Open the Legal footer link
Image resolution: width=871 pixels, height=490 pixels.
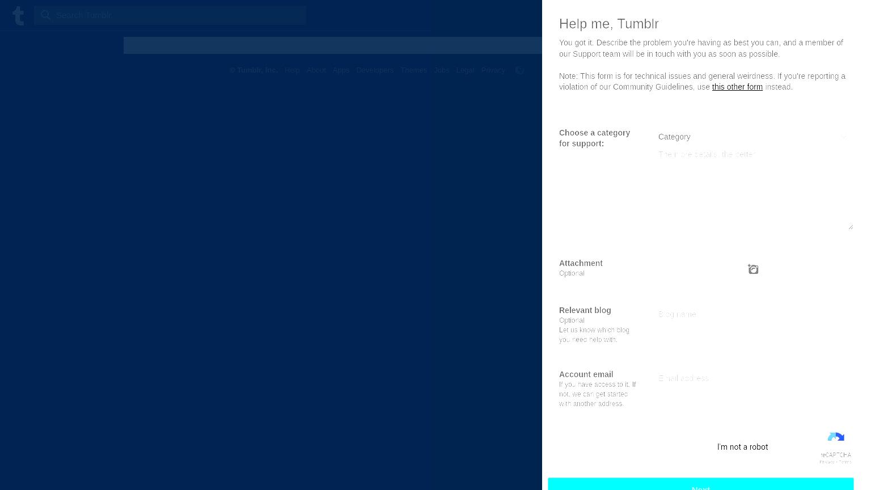tap(465, 70)
